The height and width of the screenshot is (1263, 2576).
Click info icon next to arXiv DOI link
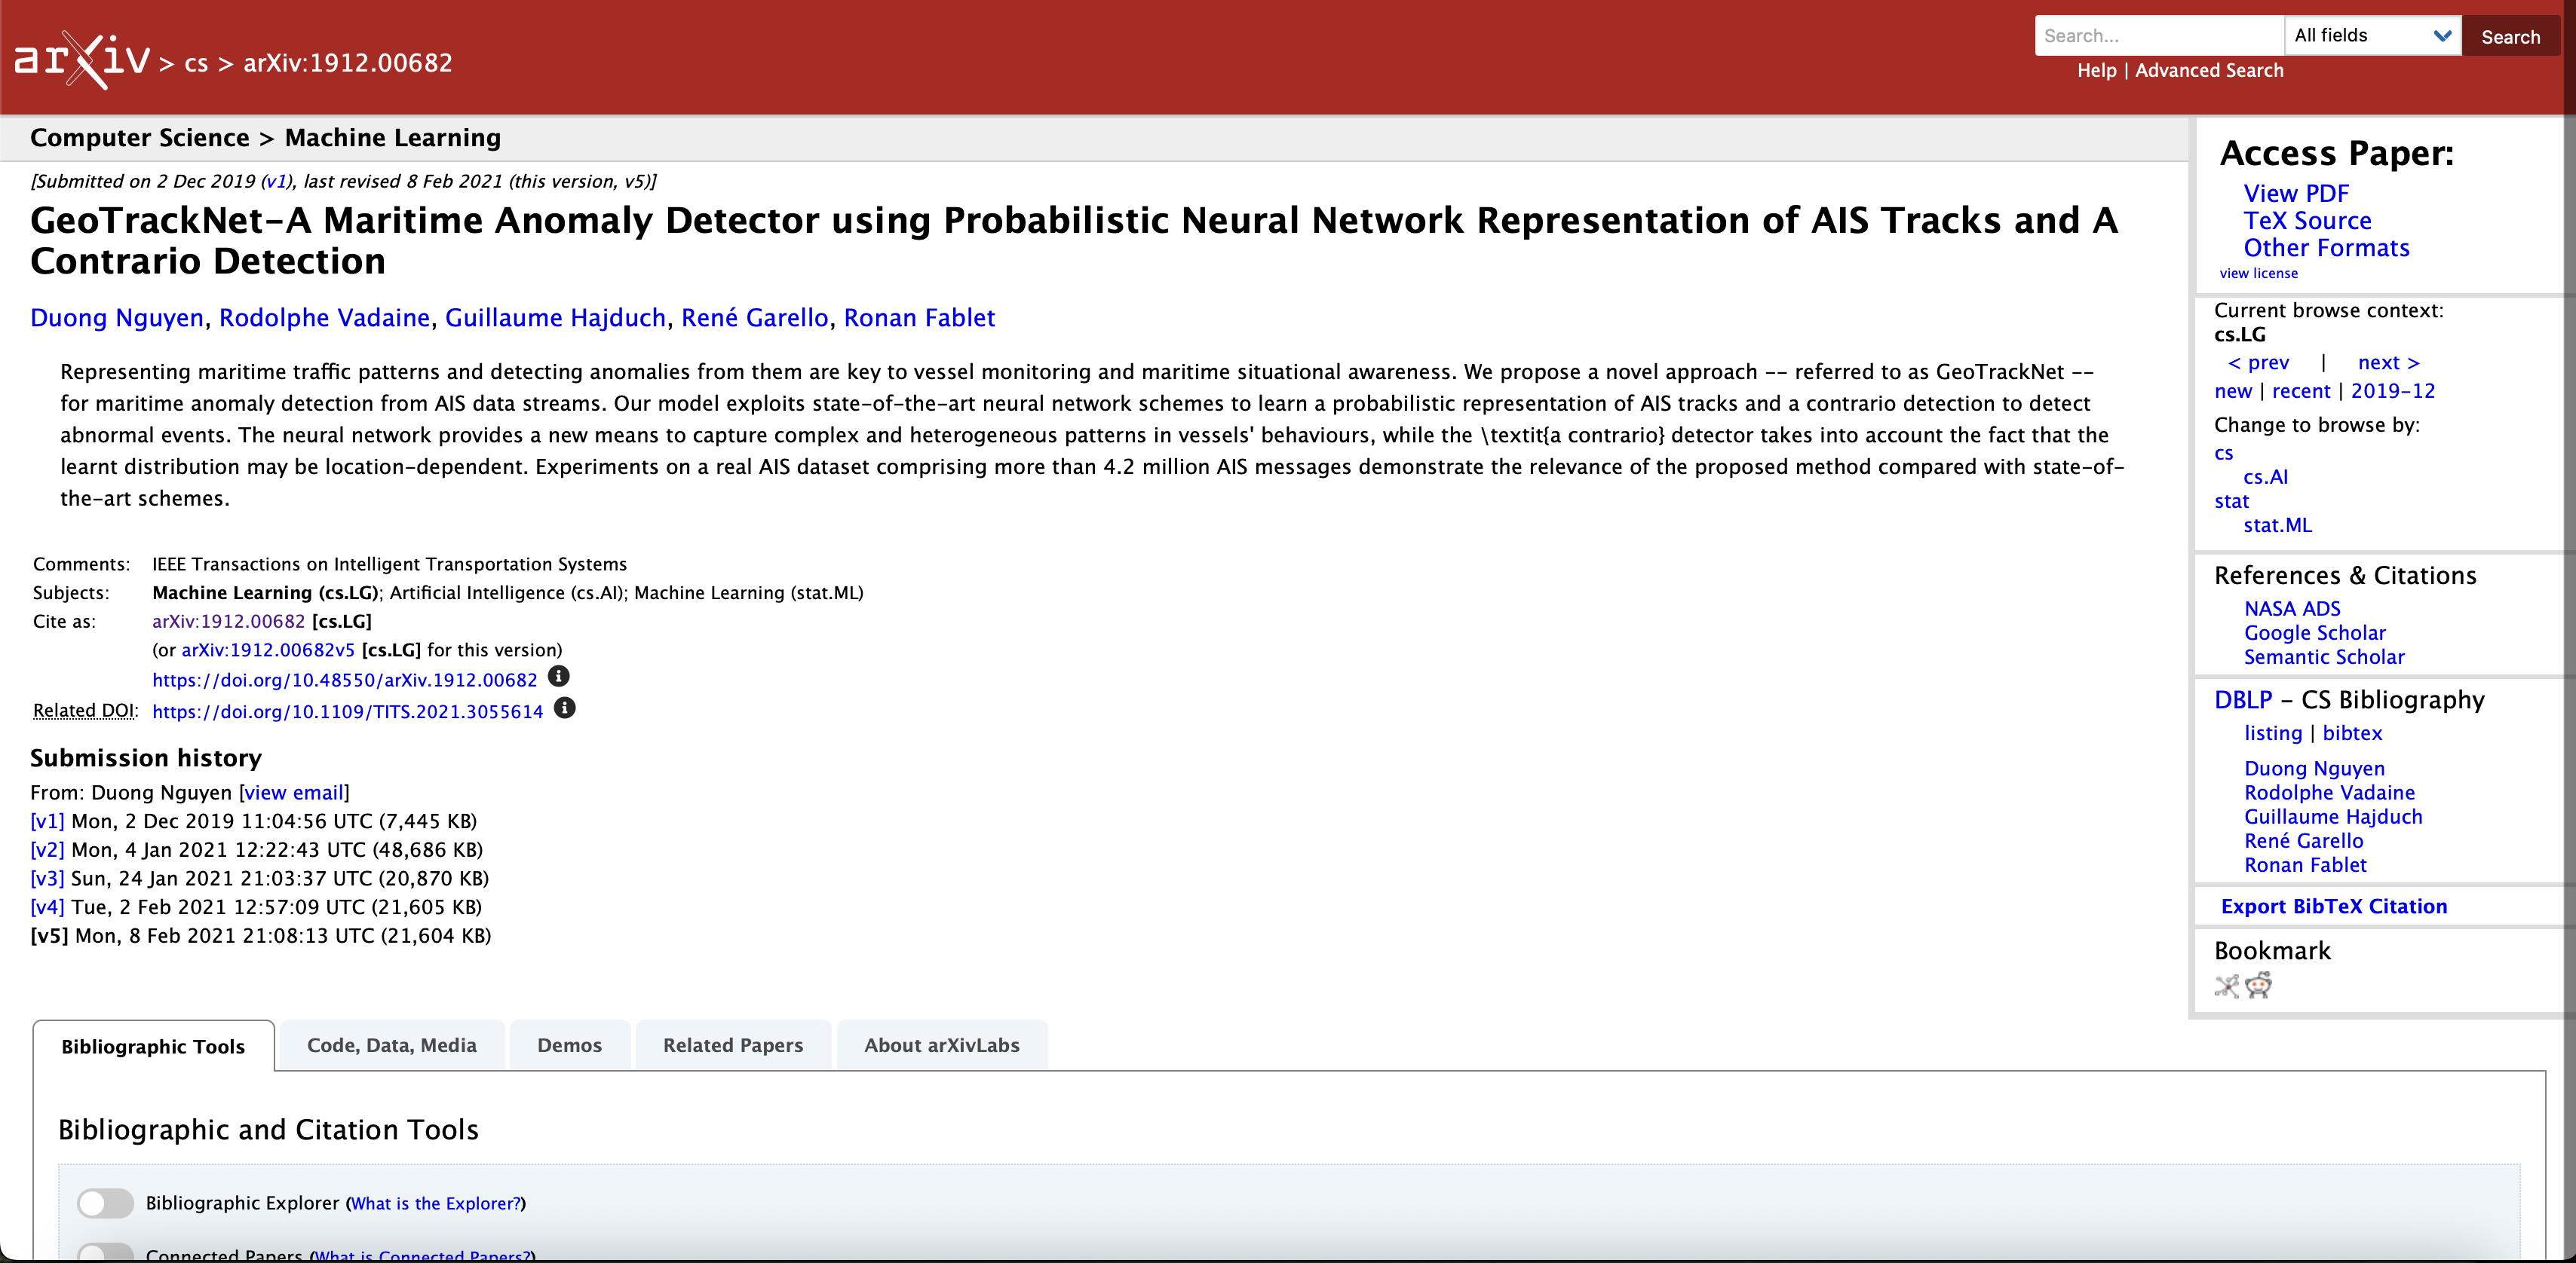(x=559, y=677)
